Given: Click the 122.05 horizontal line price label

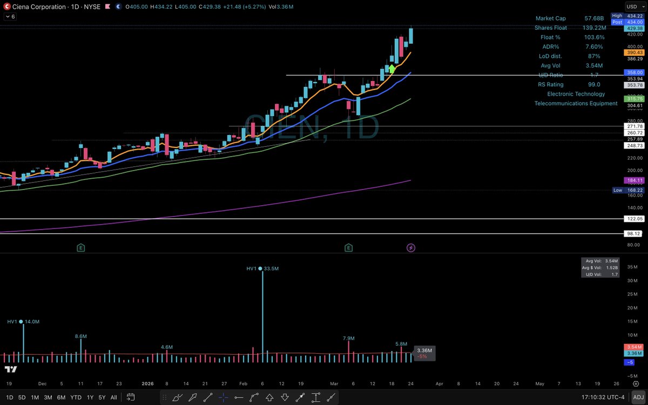Looking at the screenshot, I should point(633,219).
